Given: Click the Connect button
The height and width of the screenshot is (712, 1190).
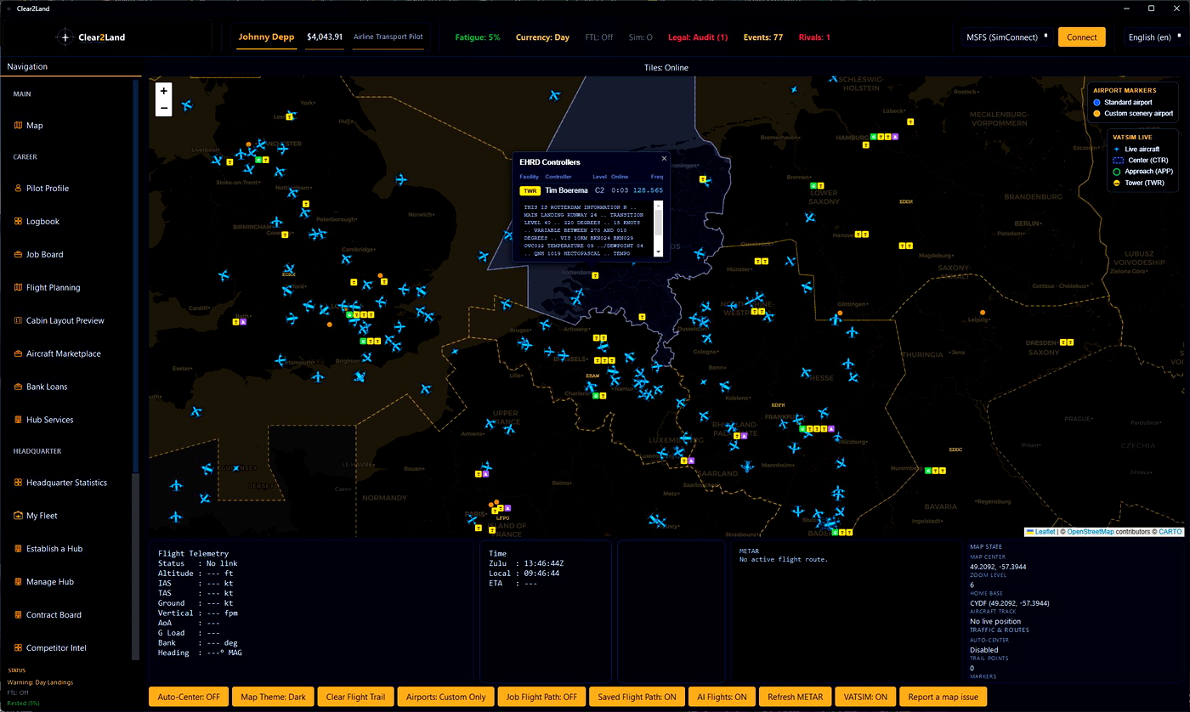Looking at the screenshot, I should tap(1081, 37).
